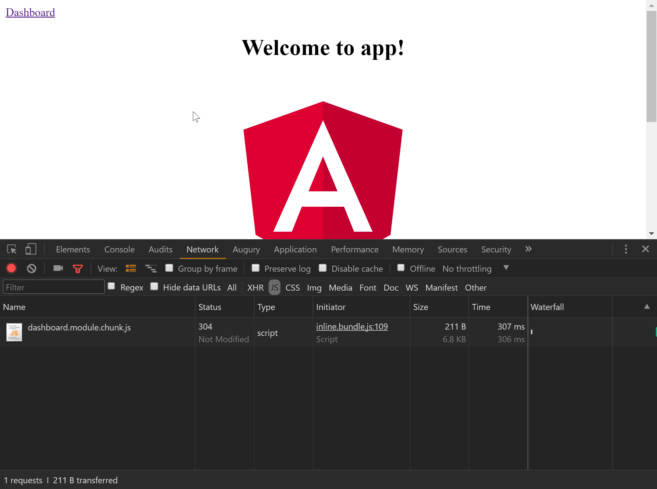Check Disable cache

323,268
